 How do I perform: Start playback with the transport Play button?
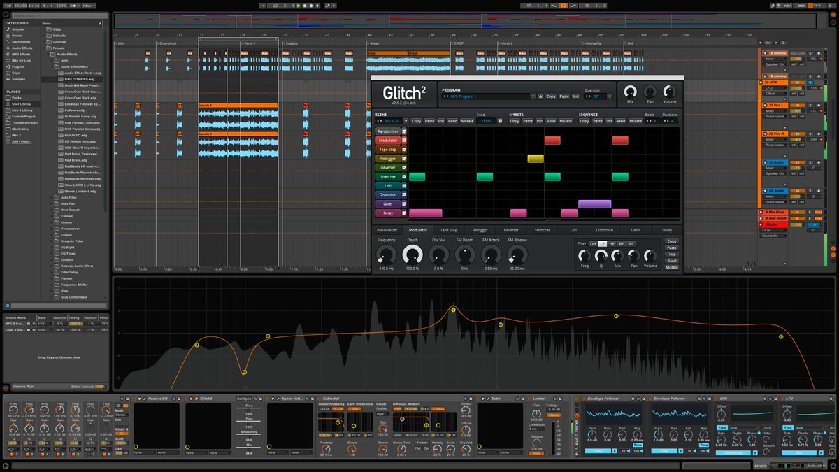tap(299, 6)
